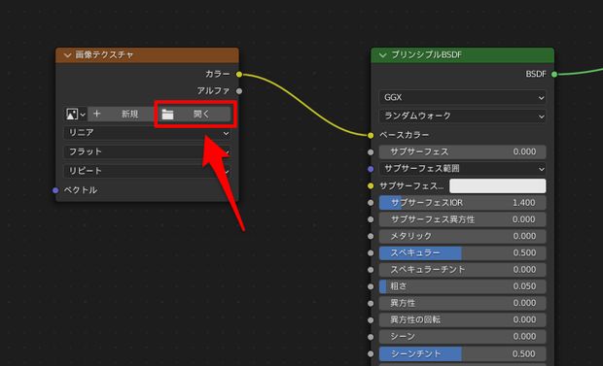Click the ベースカラー label text
Image resolution: width=603 pixels, height=366 pixels.
click(x=405, y=135)
